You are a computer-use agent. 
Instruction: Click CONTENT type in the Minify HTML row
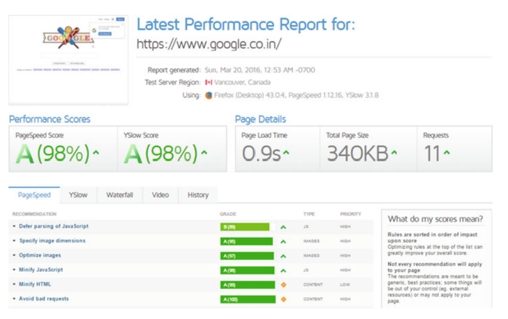tap(313, 285)
